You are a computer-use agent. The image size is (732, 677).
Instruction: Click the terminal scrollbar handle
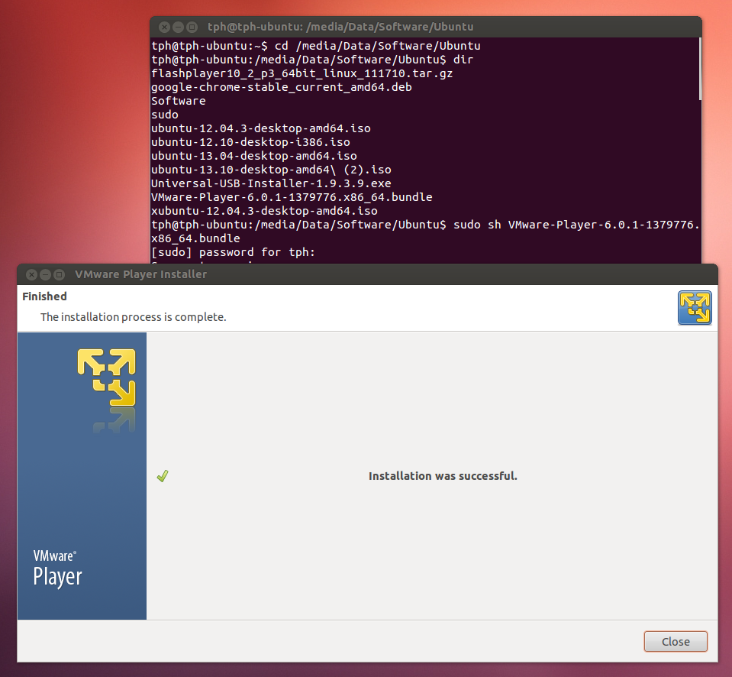(x=700, y=69)
